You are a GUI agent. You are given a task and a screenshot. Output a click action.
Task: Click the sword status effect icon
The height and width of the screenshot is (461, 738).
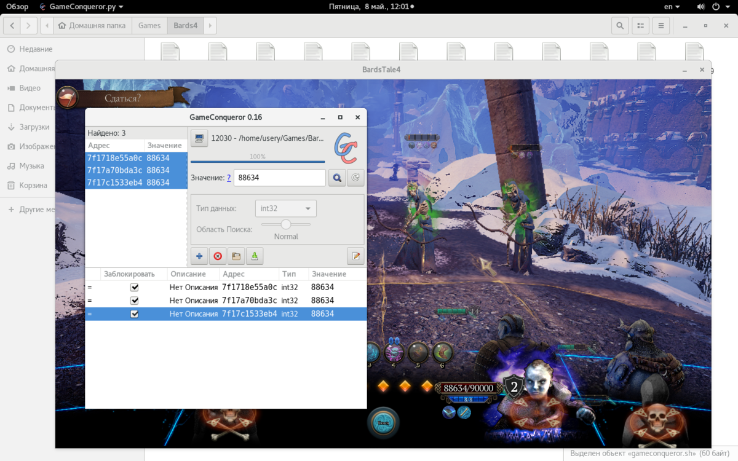(449, 412)
